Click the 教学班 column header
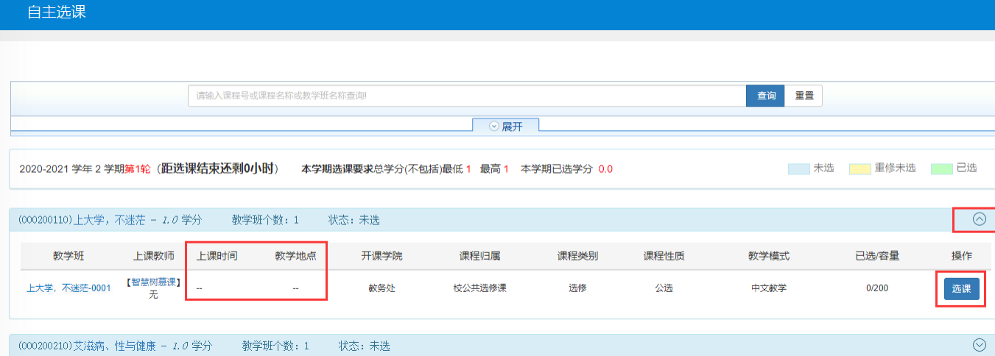Image resolution: width=995 pixels, height=356 pixels. click(x=68, y=257)
